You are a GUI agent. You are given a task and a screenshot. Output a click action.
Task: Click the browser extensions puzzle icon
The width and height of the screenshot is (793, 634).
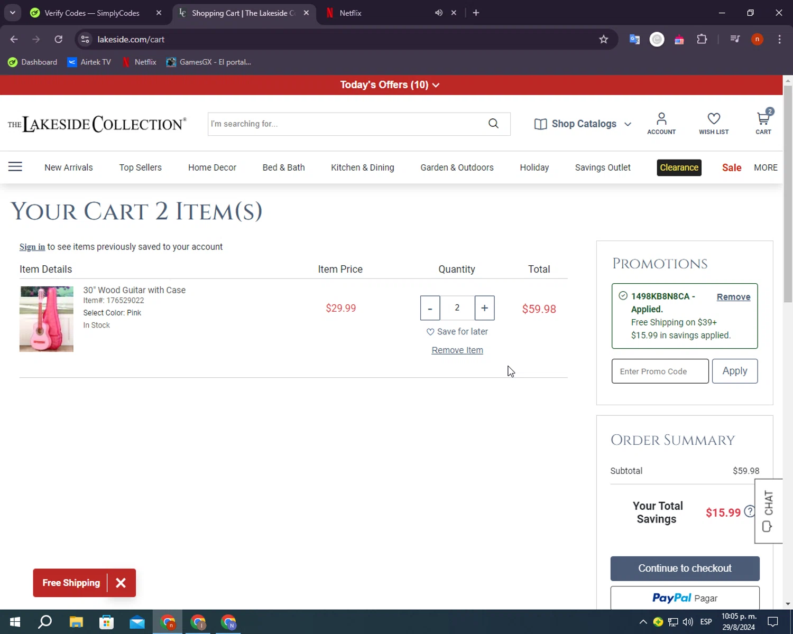702,39
